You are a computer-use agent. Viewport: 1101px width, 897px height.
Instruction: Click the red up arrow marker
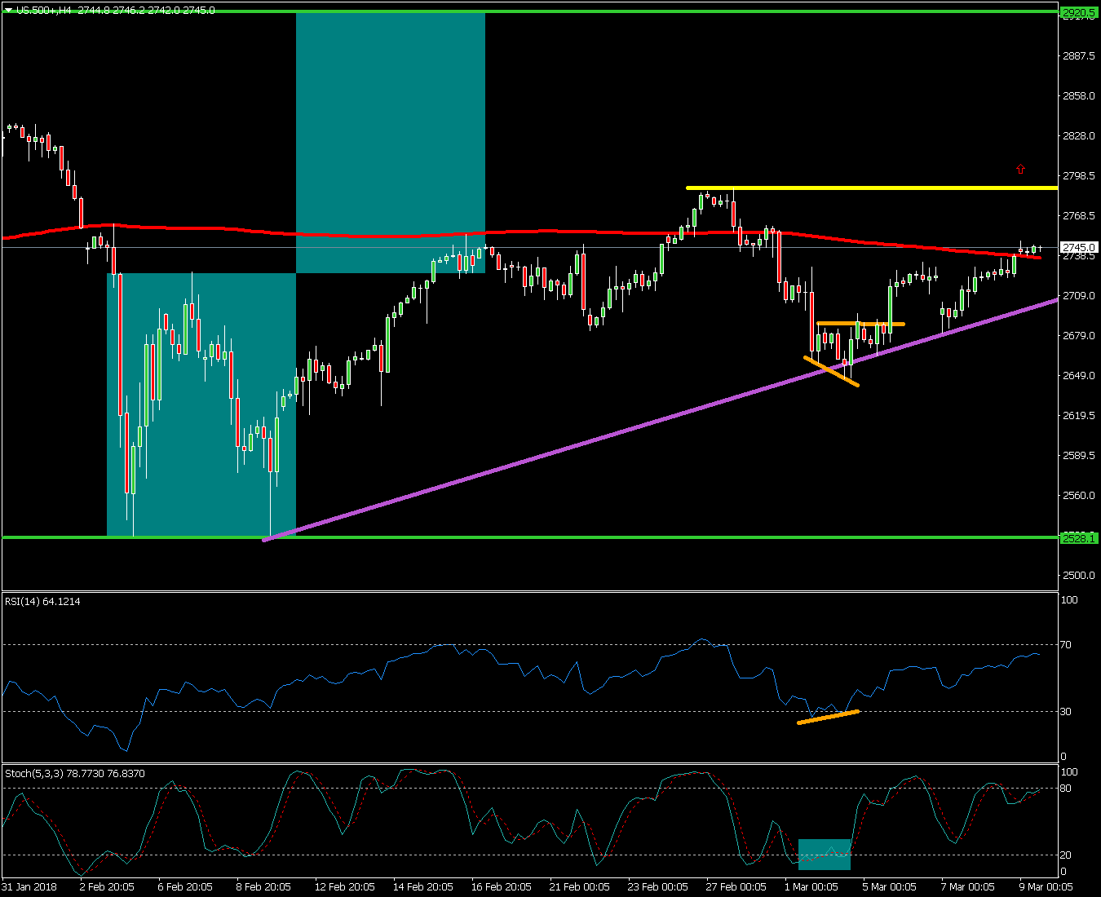pyautogui.click(x=1020, y=169)
